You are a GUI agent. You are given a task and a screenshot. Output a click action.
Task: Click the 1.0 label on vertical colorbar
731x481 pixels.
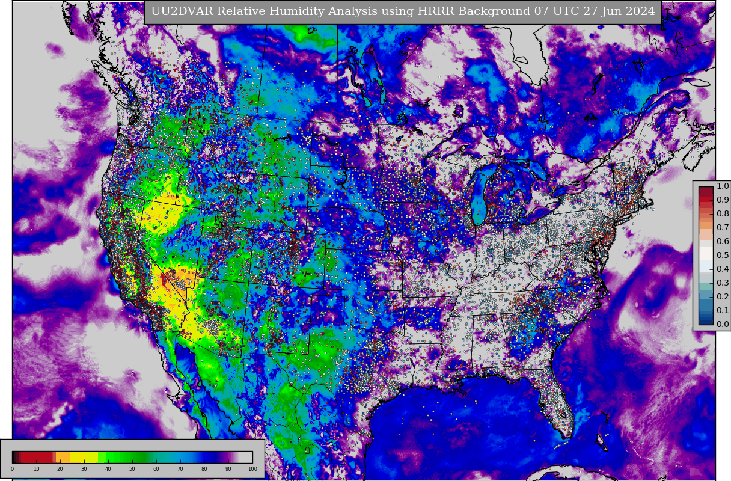coord(723,186)
